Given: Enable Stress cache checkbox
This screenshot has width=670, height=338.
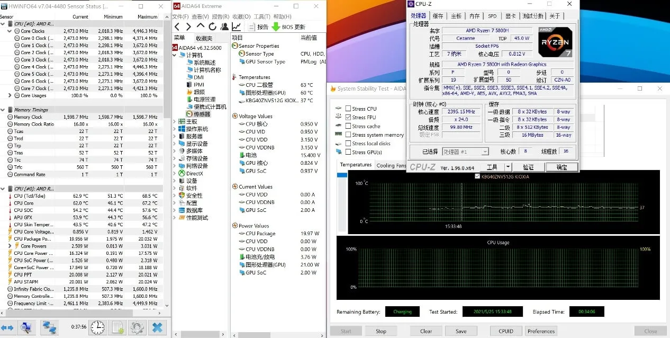Looking at the screenshot, I should tap(348, 126).
